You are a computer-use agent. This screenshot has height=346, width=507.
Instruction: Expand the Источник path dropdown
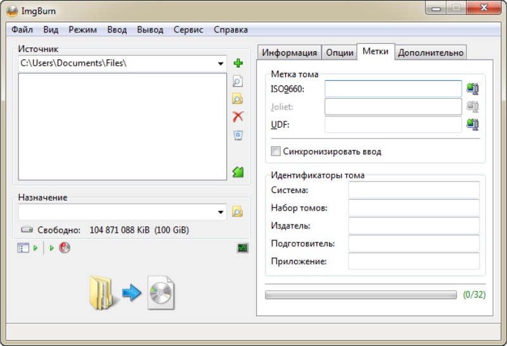coord(221,63)
